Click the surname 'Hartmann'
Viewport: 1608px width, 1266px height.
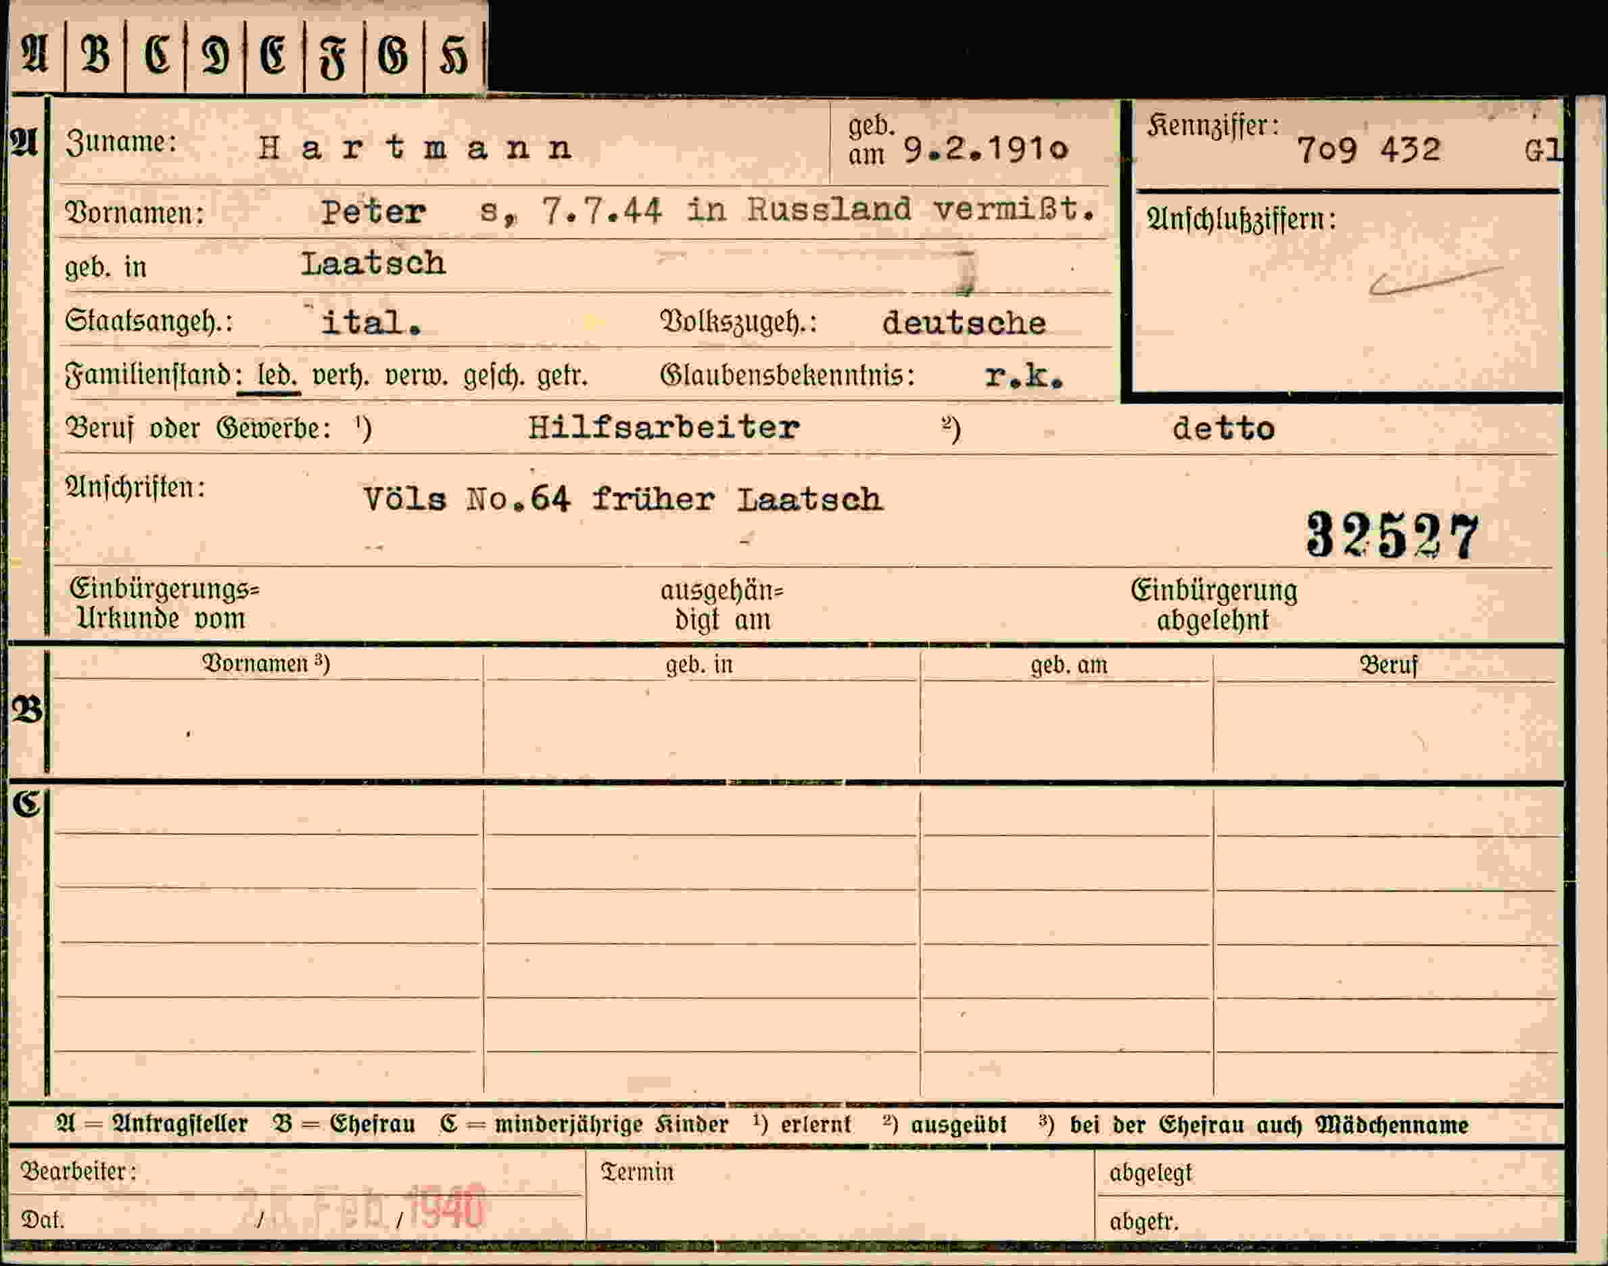click(x=415, y=147)
